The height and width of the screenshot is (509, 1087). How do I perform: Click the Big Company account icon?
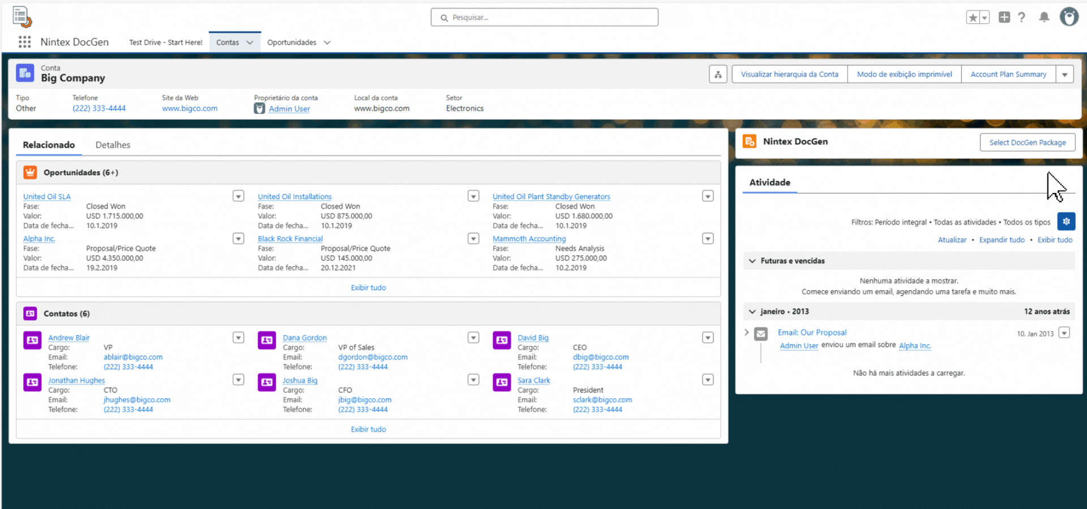(x=25, y=73)
